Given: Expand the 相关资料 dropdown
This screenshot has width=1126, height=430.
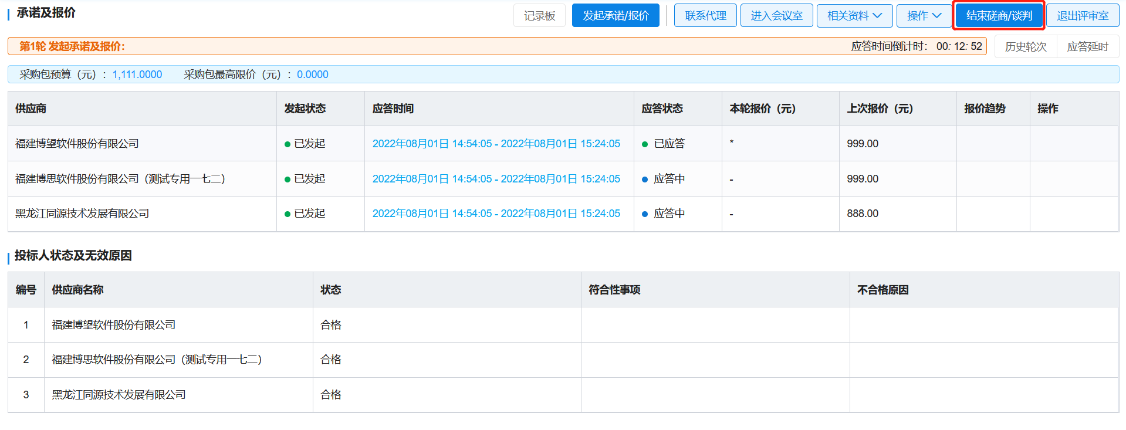Looking at the screenshot, I should pos(854,16).
